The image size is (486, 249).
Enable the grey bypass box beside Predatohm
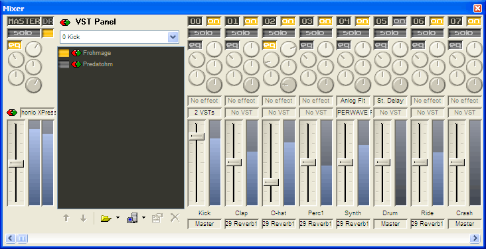pos(64,64)
